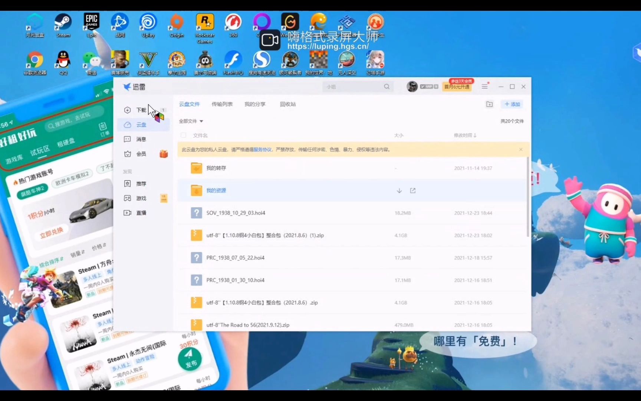Screen dimensions: 641x401
Task: Click the green 发布 button in phone ad
Action: coord(190,359)
